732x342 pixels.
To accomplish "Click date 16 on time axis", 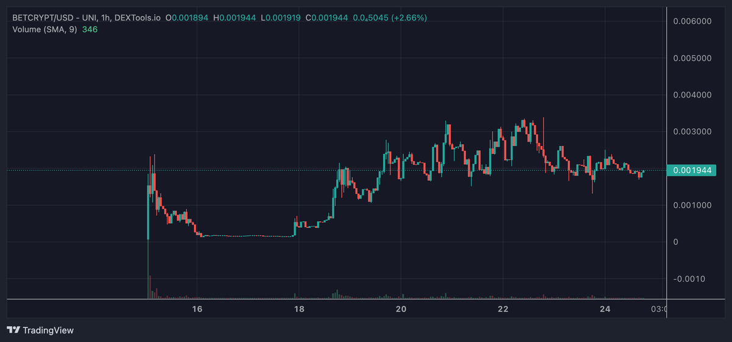I will click(x=197, y=310).
